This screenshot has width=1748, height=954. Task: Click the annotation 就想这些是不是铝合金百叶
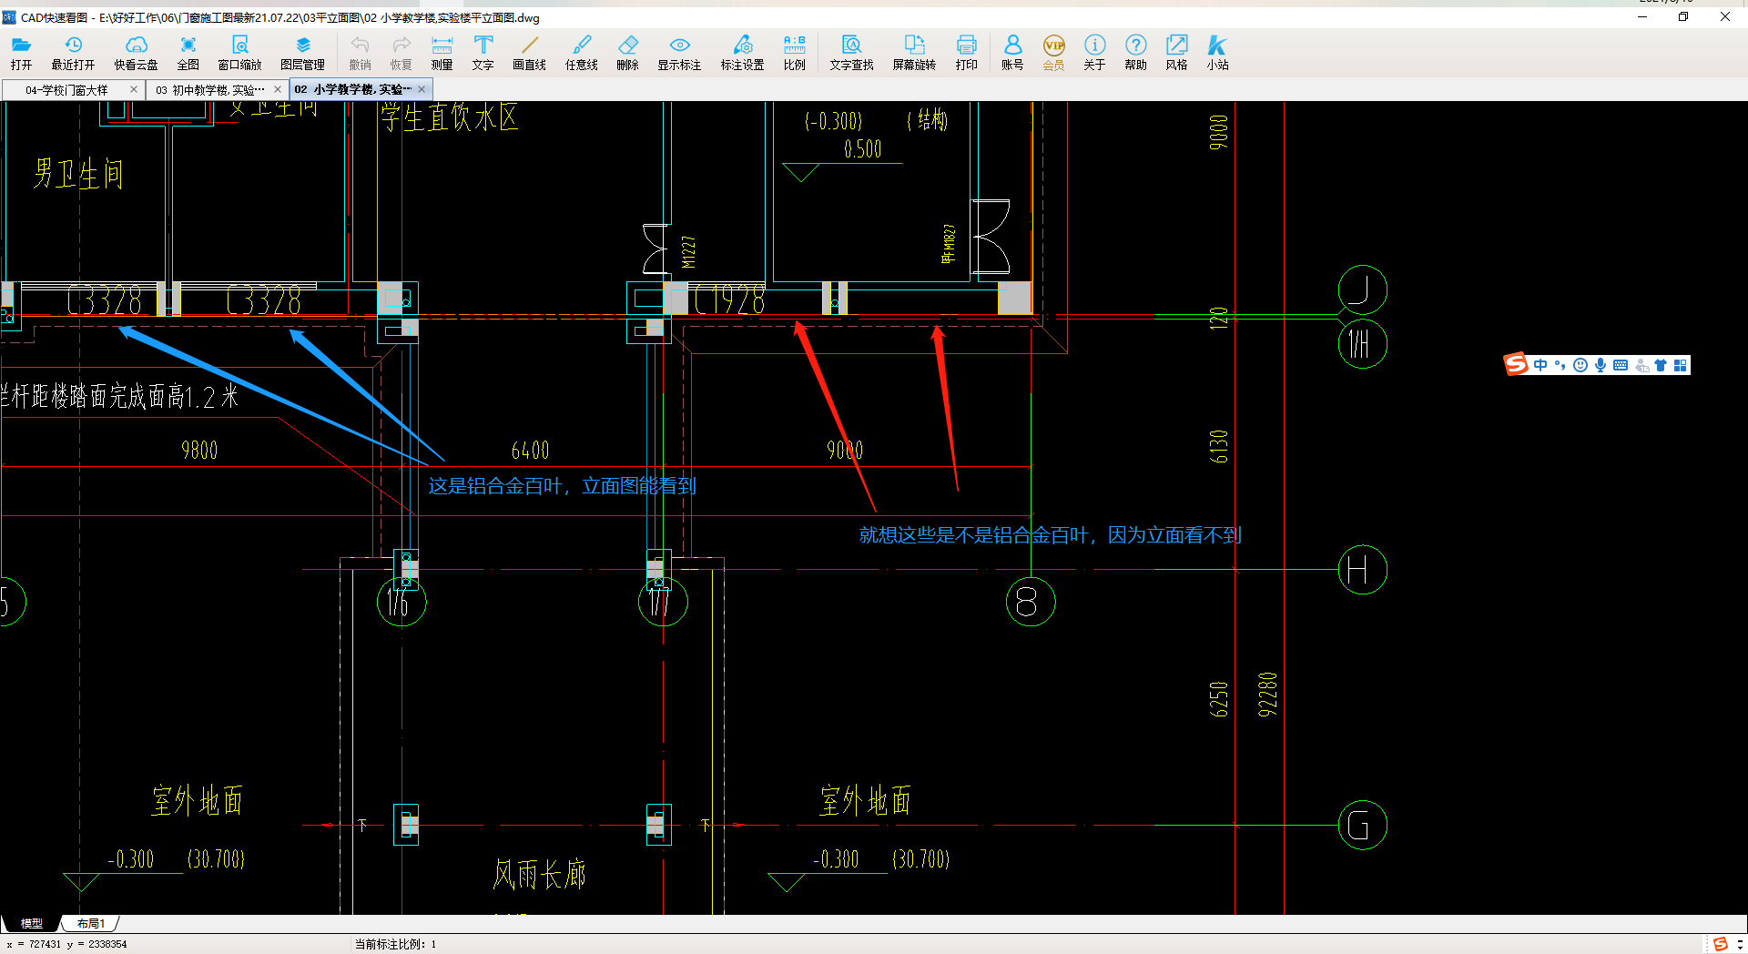click(1050, 535)
